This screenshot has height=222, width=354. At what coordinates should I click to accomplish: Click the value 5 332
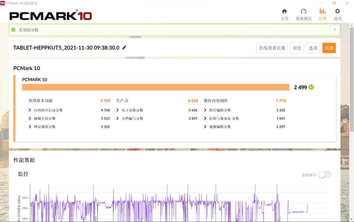105,127
